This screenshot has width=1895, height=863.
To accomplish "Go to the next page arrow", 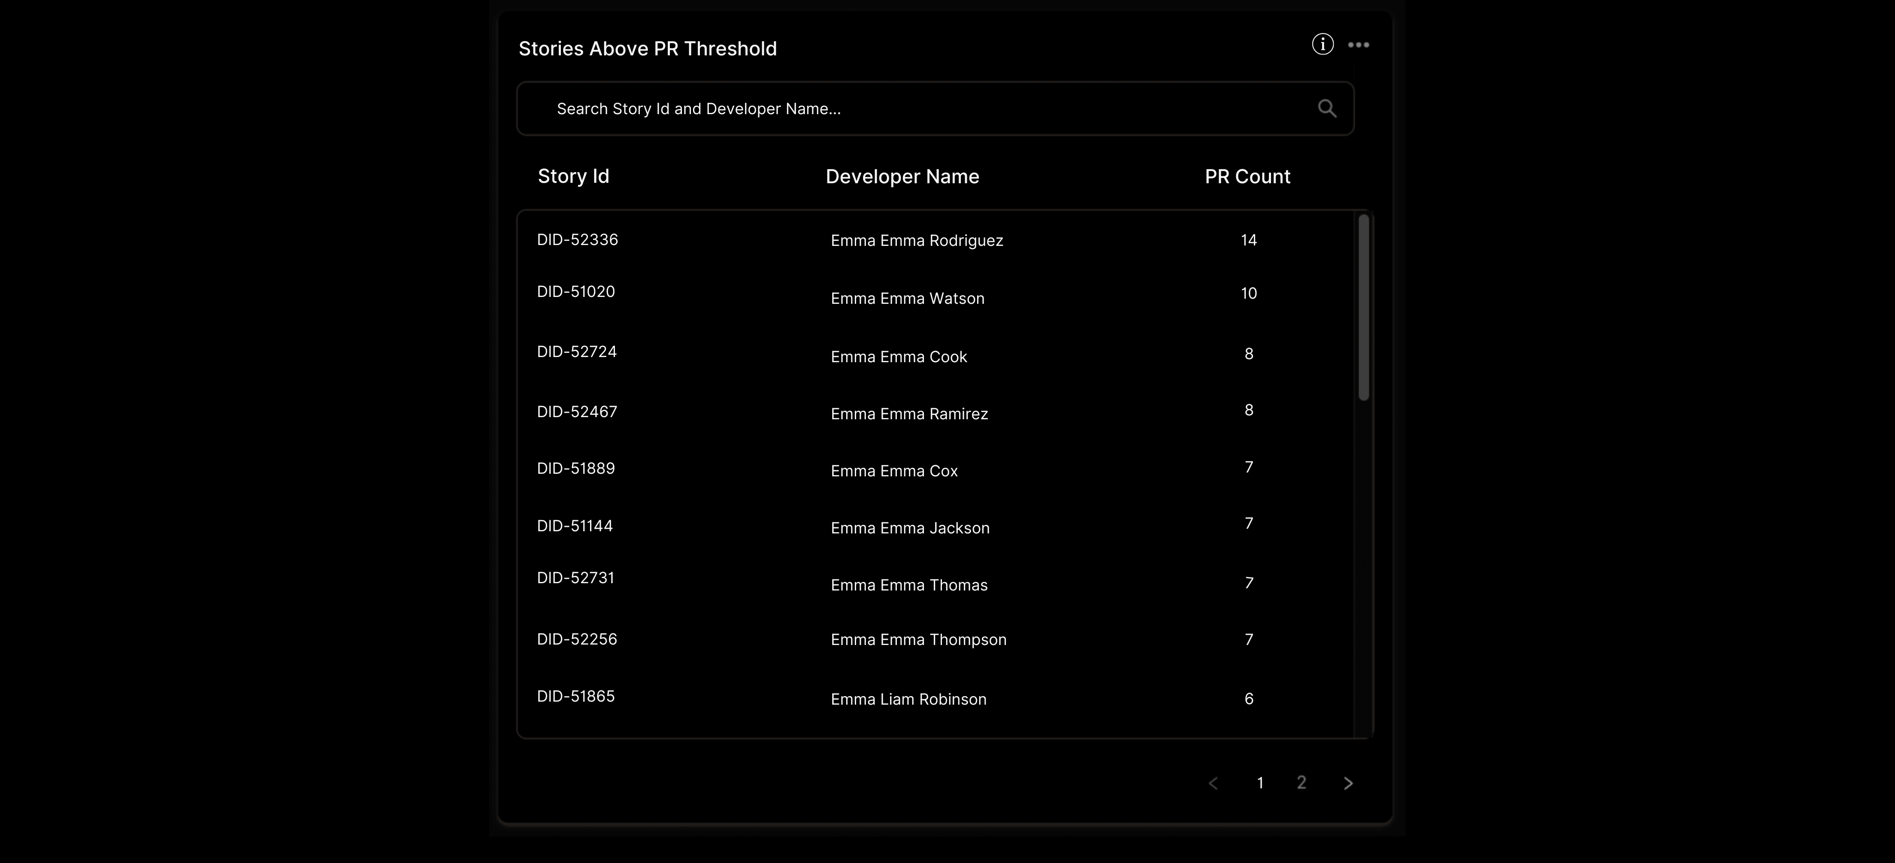I will [x=1348, y=784].
